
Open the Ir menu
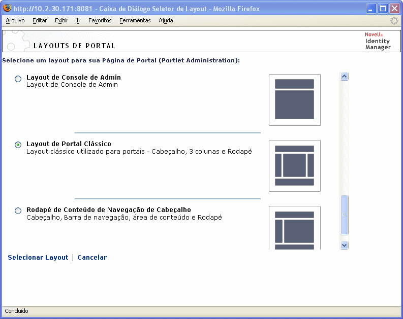coord(78,20)
